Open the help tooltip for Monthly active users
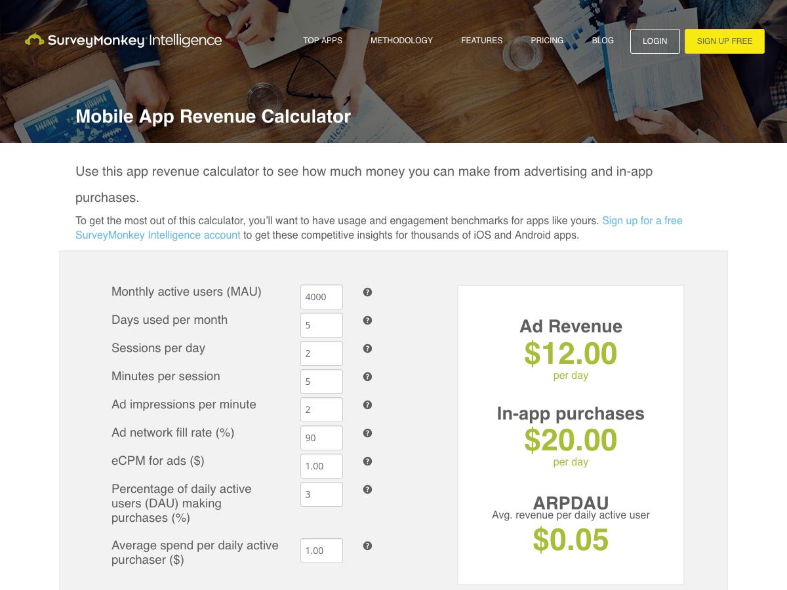The width and height of the screenshot is (787, 590). coord(367,292)
